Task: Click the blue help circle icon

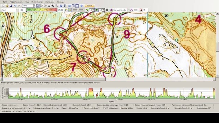Action: (81, 6)
